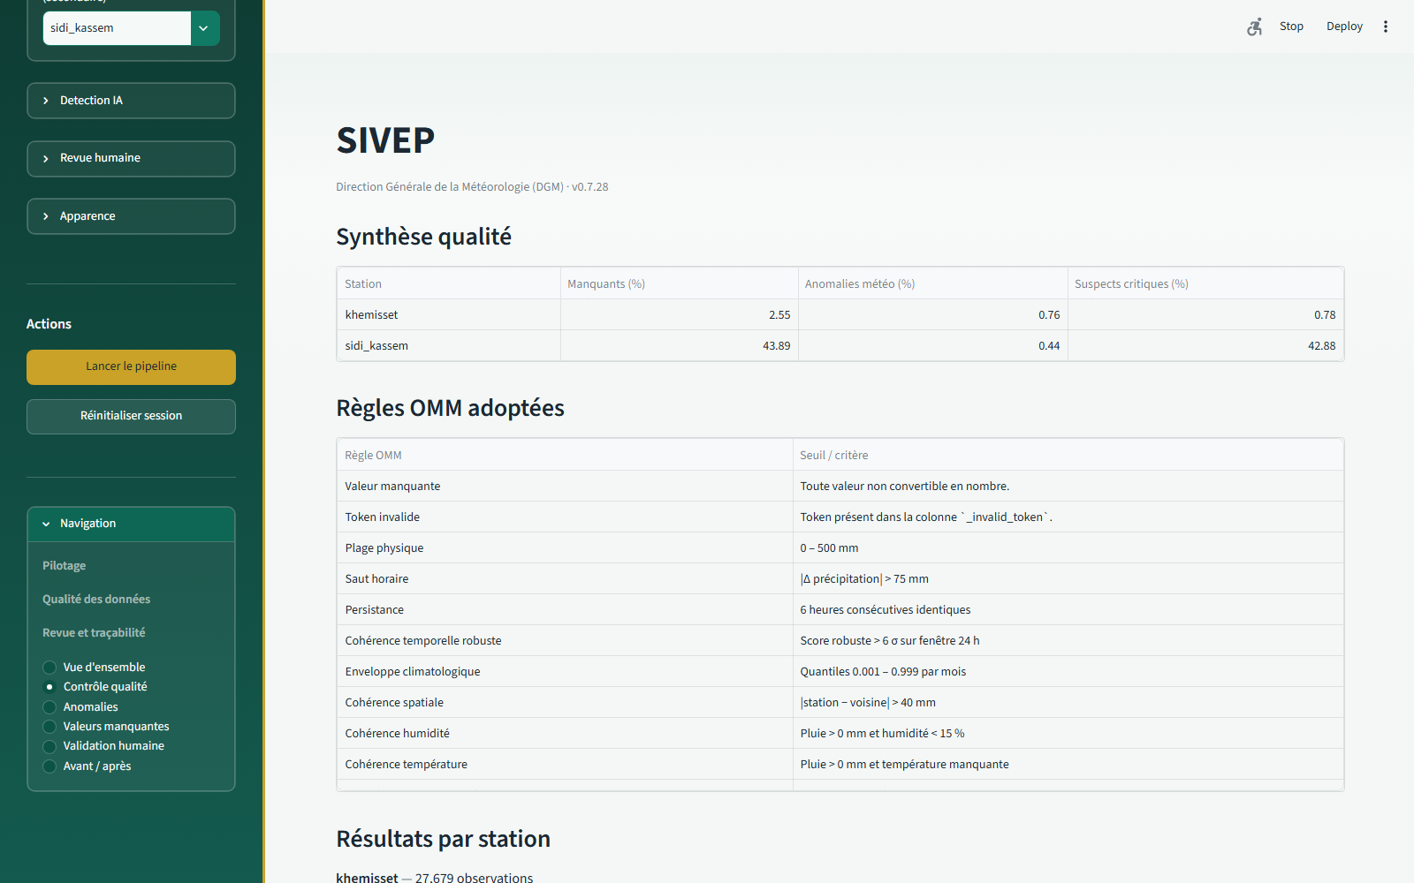Click the Station column header
The height and width of the screenshot is (883, 1414).
click(x=448, y=283)
